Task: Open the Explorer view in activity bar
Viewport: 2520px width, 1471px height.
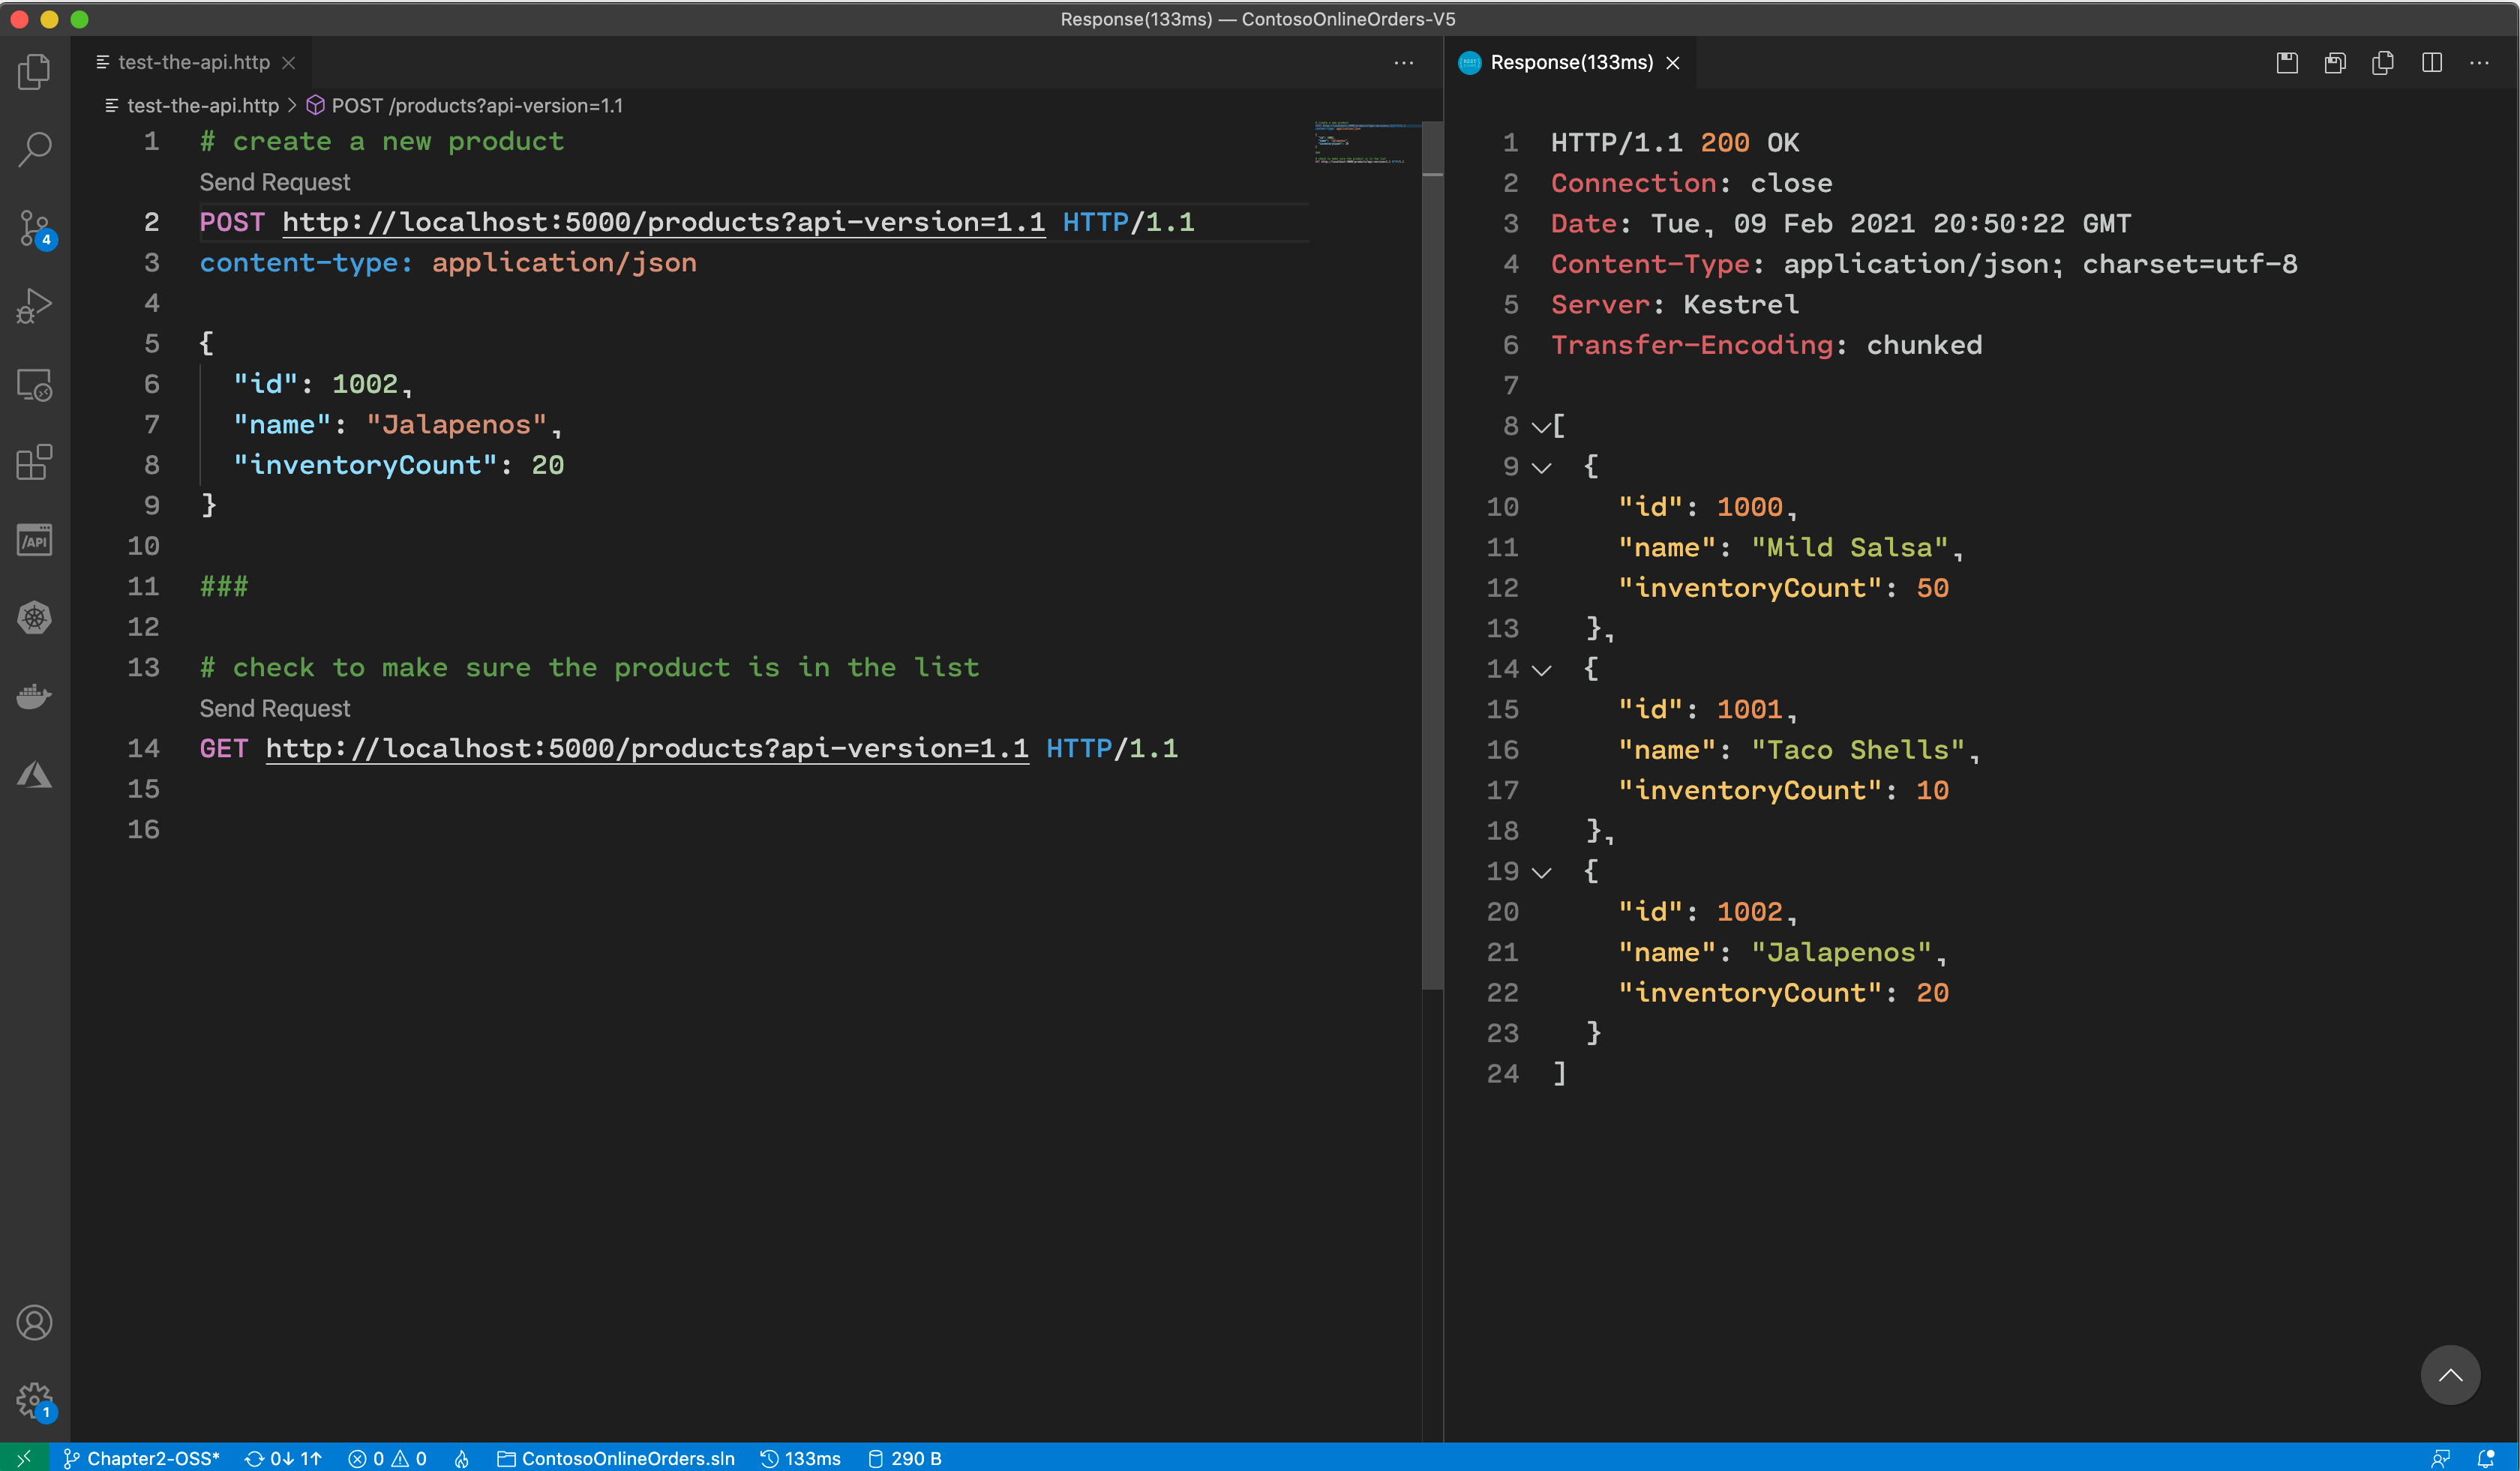Action: [34, 72]
